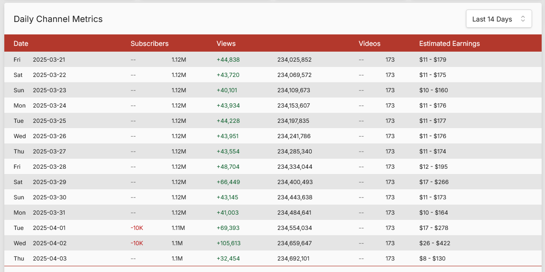545x272 pixels.
Task: Click the +66,449 views gain value
Action: click(228, 182)
